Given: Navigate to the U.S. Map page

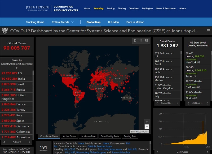Looking at the screenshot, I should [113, 22].
